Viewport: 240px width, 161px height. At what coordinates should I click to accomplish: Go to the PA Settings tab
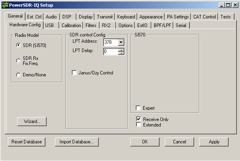pyautogui.click(x=178, y=17)
